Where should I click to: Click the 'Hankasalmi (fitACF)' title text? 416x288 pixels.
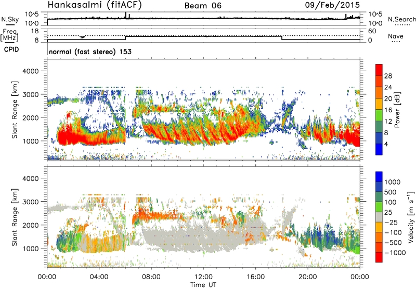(95, 5)
